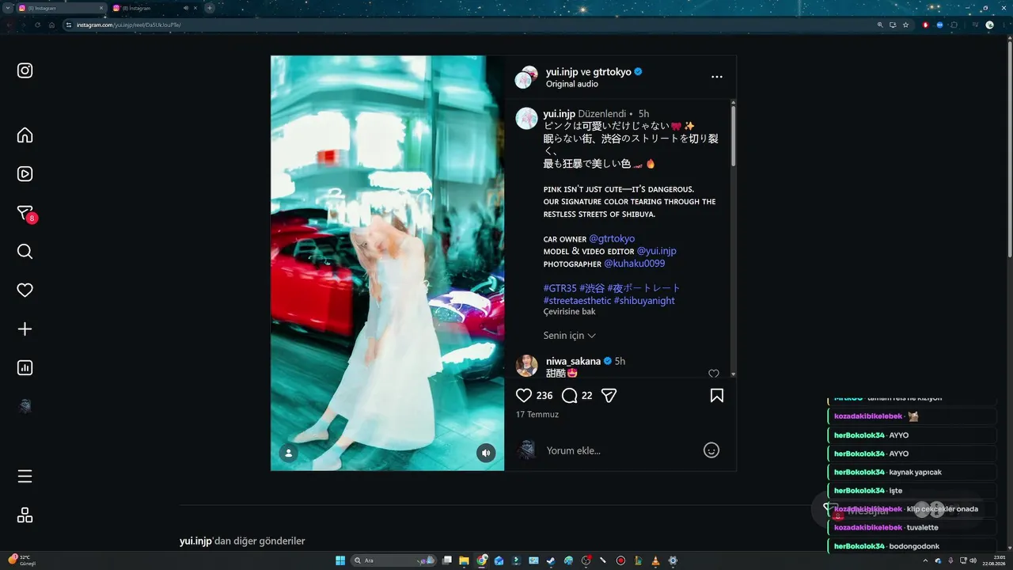Open the Dashboard chart icon in sidebar

25,367
